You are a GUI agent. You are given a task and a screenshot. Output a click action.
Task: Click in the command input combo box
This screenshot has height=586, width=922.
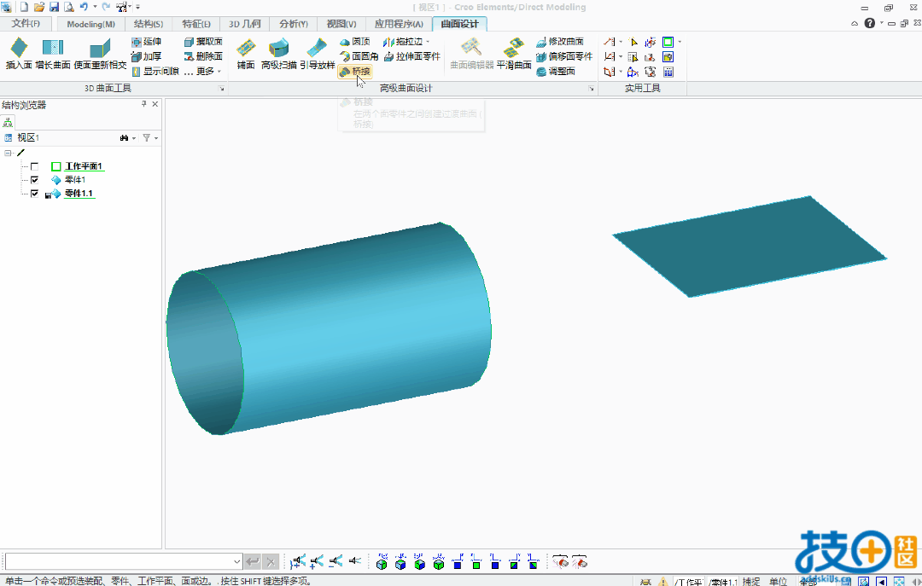pyautogui.click(x=118, y=561)
